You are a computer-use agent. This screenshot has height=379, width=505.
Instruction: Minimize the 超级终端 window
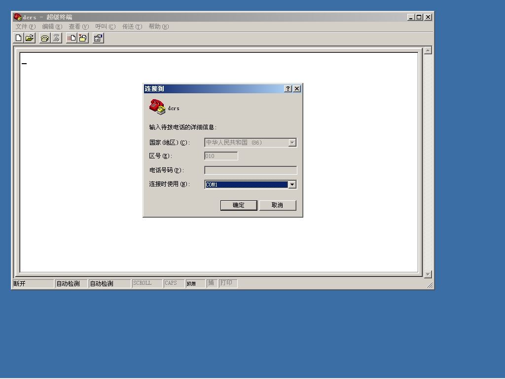[411, 17]
